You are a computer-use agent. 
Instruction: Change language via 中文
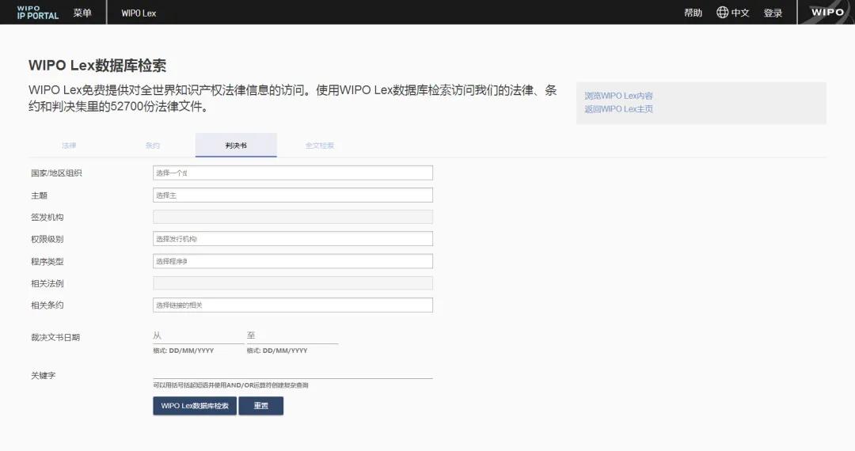(x=740, y=13)
